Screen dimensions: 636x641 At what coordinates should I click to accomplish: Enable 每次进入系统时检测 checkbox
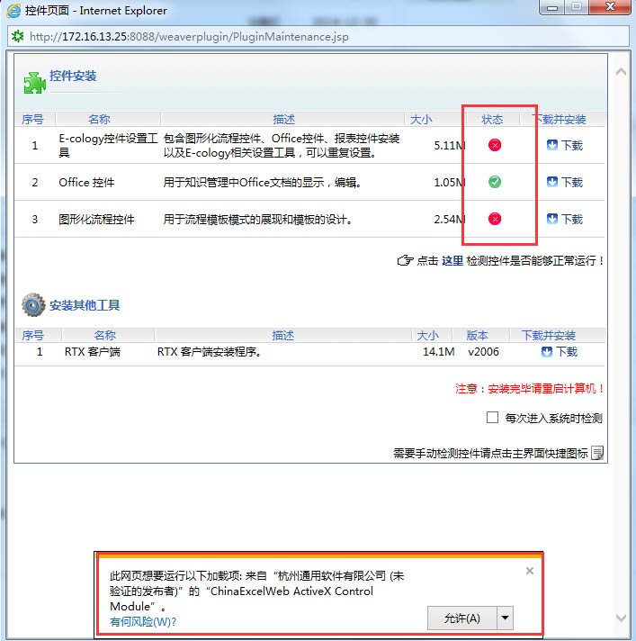(492, 418)
